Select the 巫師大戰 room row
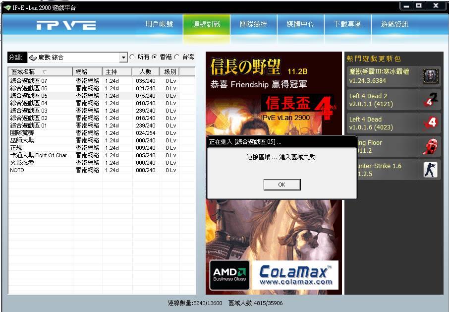Viewport: 449px width, 312px height. [x=94, y=140]
